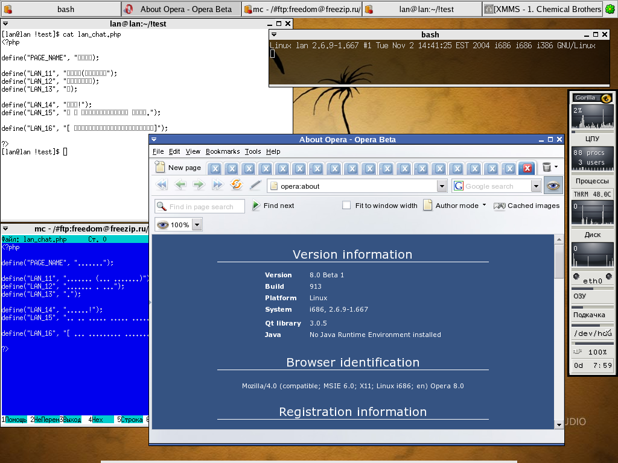The image size is (618, 463).
Task: Click the Find next button
Action: tap(273, 206)
